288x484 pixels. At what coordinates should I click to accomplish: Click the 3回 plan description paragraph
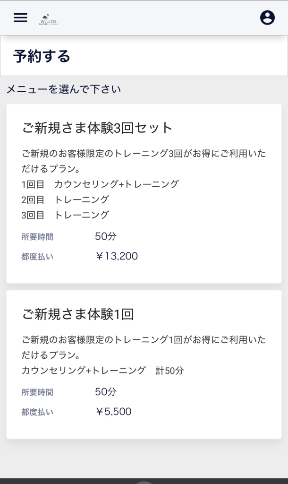pyautogui.click(x=144, y=161)
